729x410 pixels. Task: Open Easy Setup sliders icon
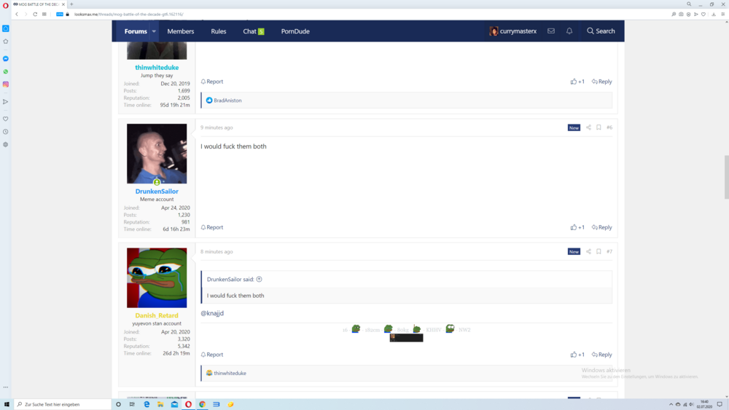pos(723,15)
